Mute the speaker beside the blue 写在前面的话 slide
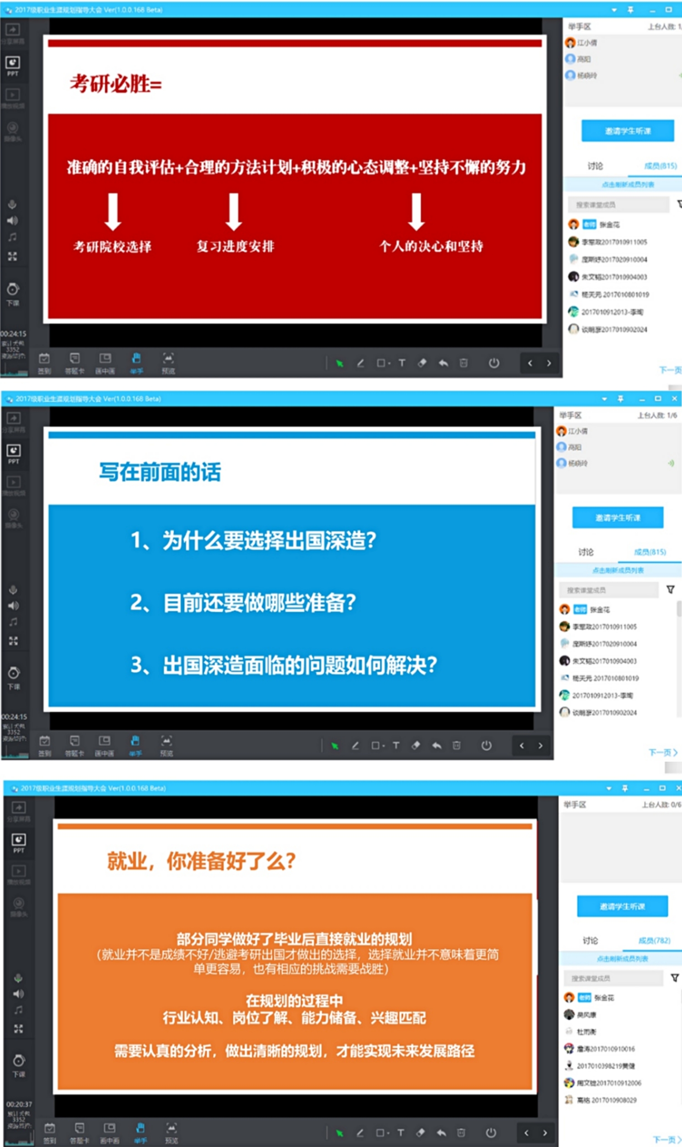682x1147 pixels. (x=13, y=605)
